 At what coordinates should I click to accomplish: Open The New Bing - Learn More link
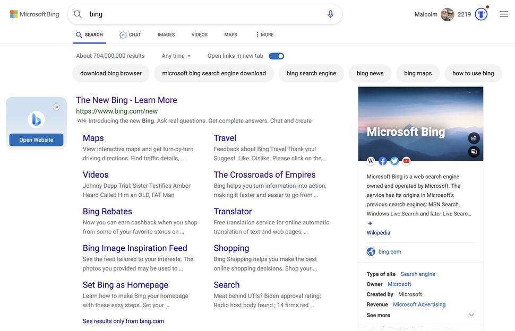click(x=126, y=100)
